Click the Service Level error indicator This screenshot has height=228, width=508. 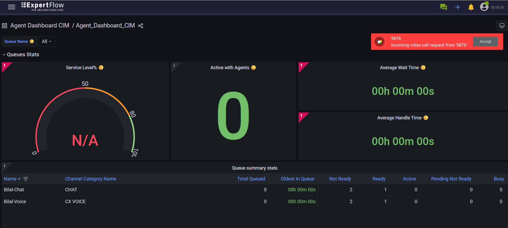click(x=5, y=65)
